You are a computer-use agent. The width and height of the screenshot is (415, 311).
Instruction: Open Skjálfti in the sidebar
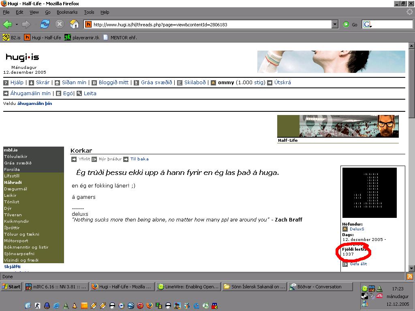click(12, 266)
